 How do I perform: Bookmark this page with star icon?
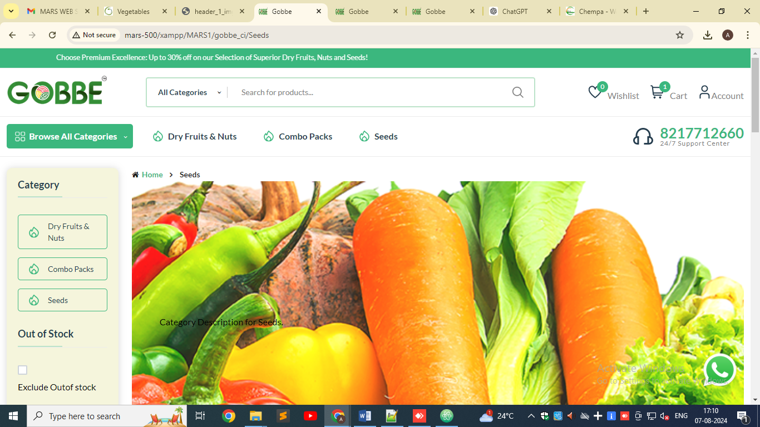pos(679,35)
